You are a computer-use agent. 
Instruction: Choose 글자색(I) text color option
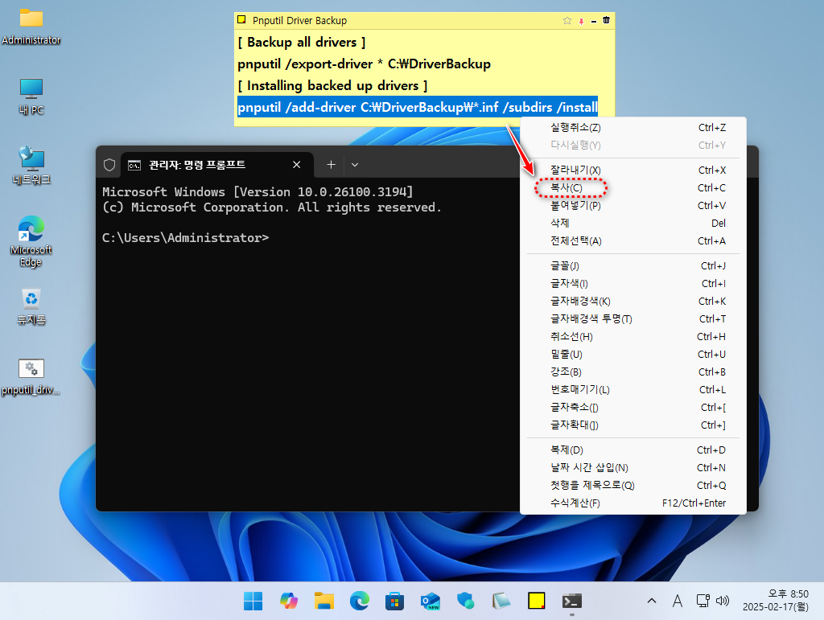coord(632,284)
